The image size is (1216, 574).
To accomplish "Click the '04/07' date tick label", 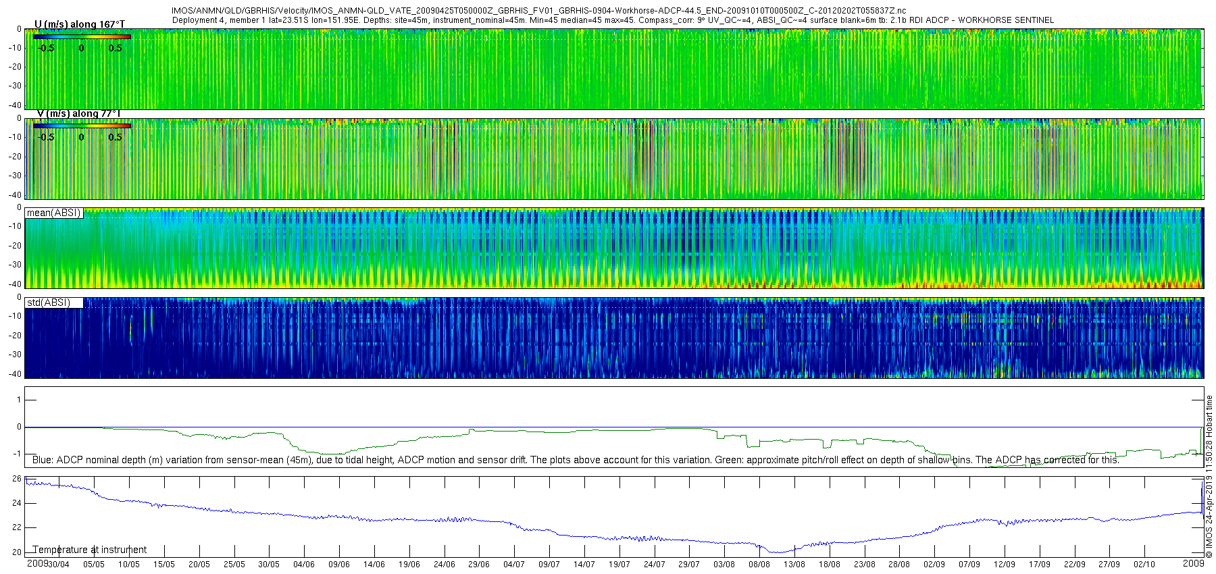I will click(x=514, y=565).
